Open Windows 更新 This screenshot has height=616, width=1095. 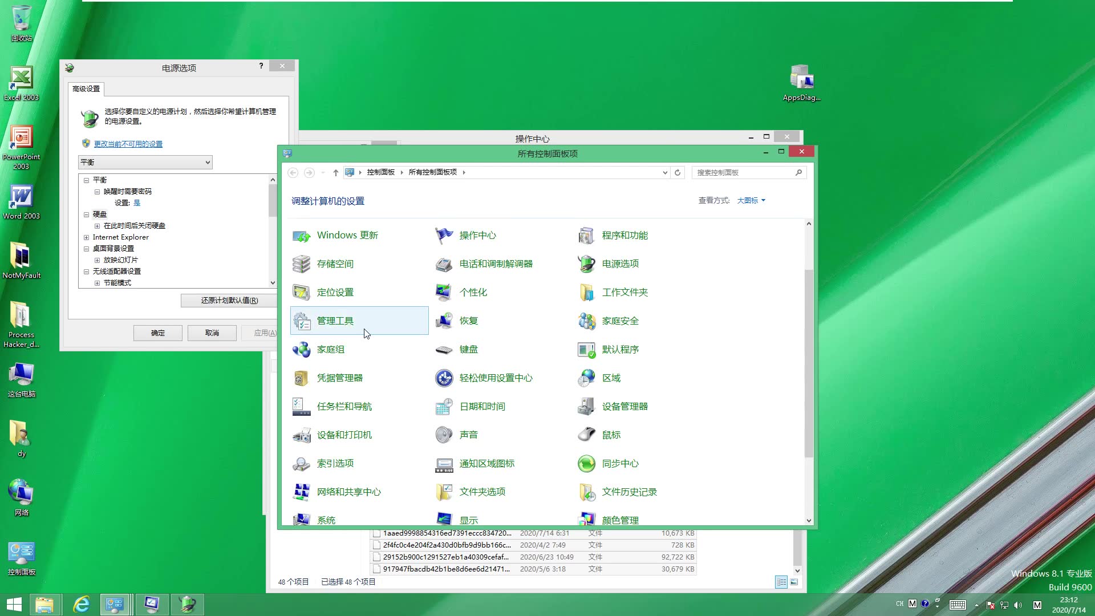347,235
